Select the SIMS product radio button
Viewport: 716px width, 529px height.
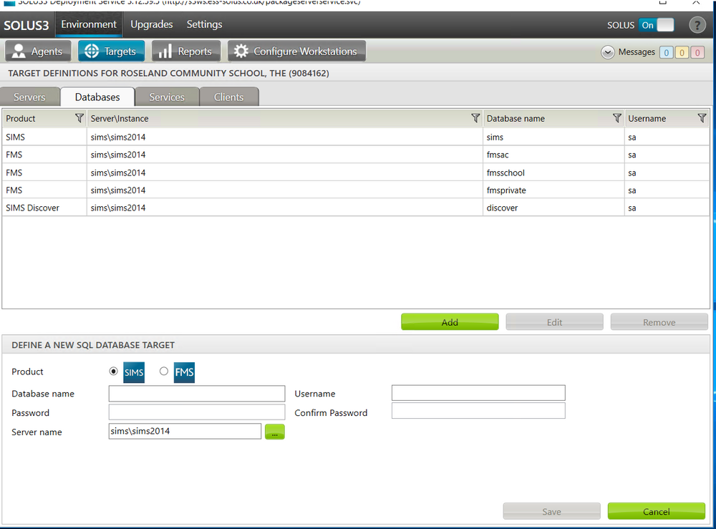coord(113,371)
